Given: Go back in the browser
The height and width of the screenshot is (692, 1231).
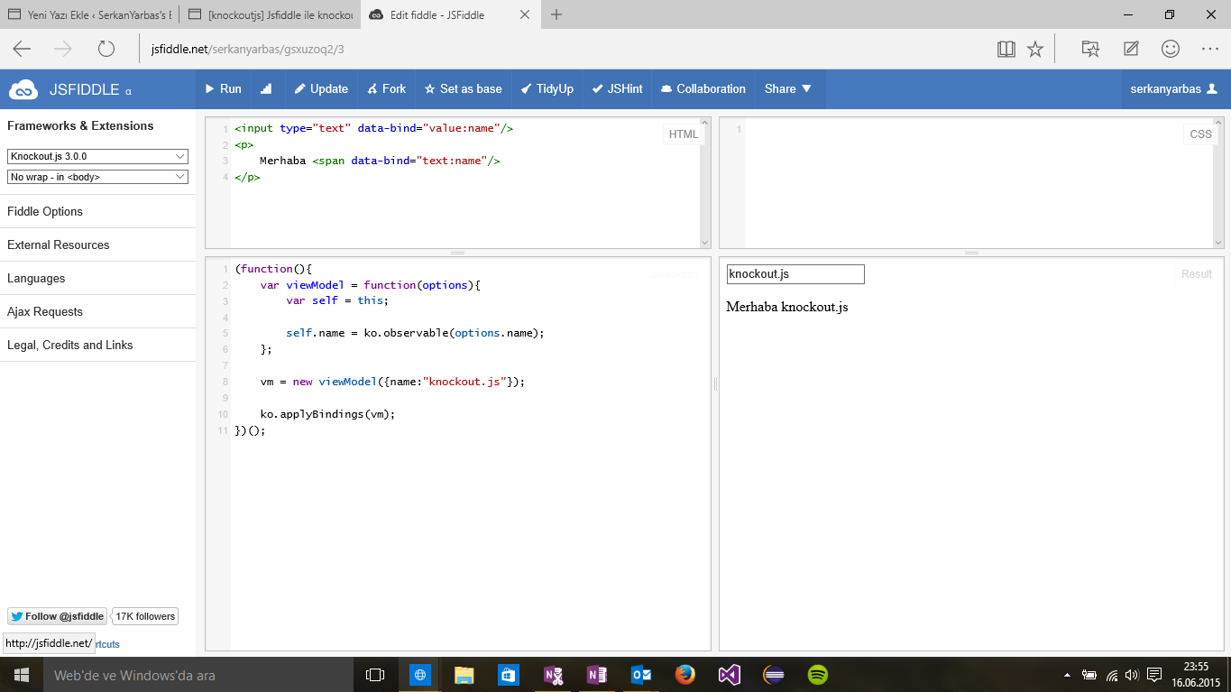Looking at the screenshot, I should point(22,49).
